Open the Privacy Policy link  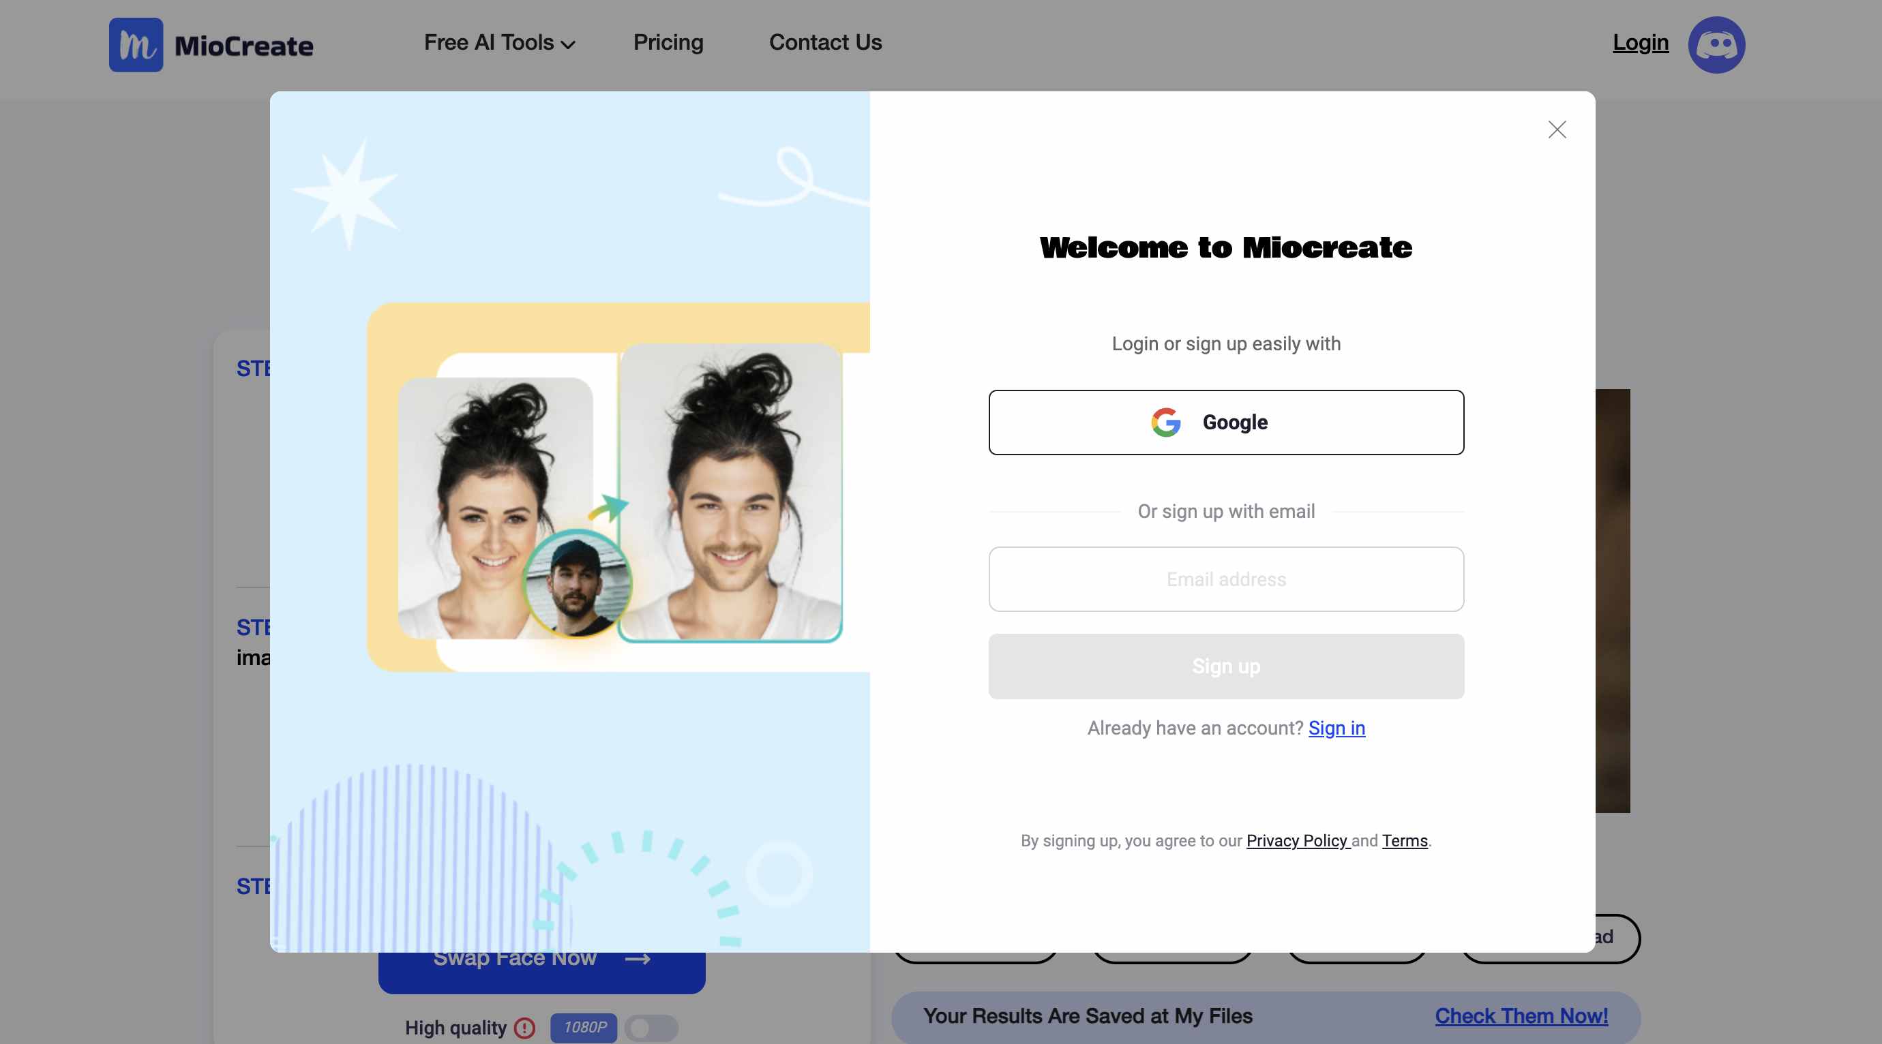(1296, 840)
